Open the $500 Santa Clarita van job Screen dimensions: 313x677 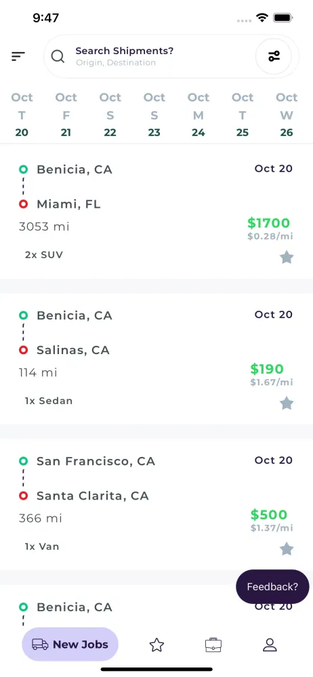(156, 504)
